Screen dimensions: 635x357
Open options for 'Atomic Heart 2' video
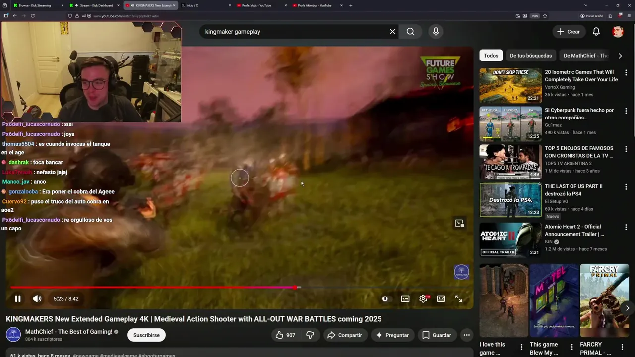pos(626,227)
